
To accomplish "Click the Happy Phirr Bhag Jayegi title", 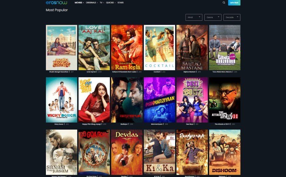I will (x=91, y=124).
